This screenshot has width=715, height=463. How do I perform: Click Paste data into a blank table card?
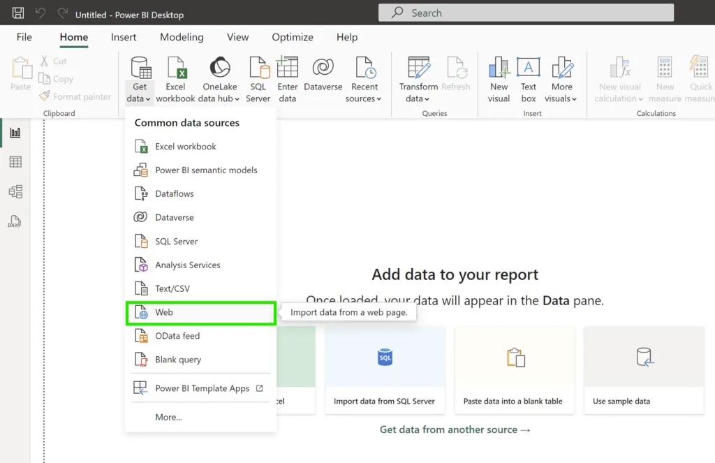tap(515, 370)
